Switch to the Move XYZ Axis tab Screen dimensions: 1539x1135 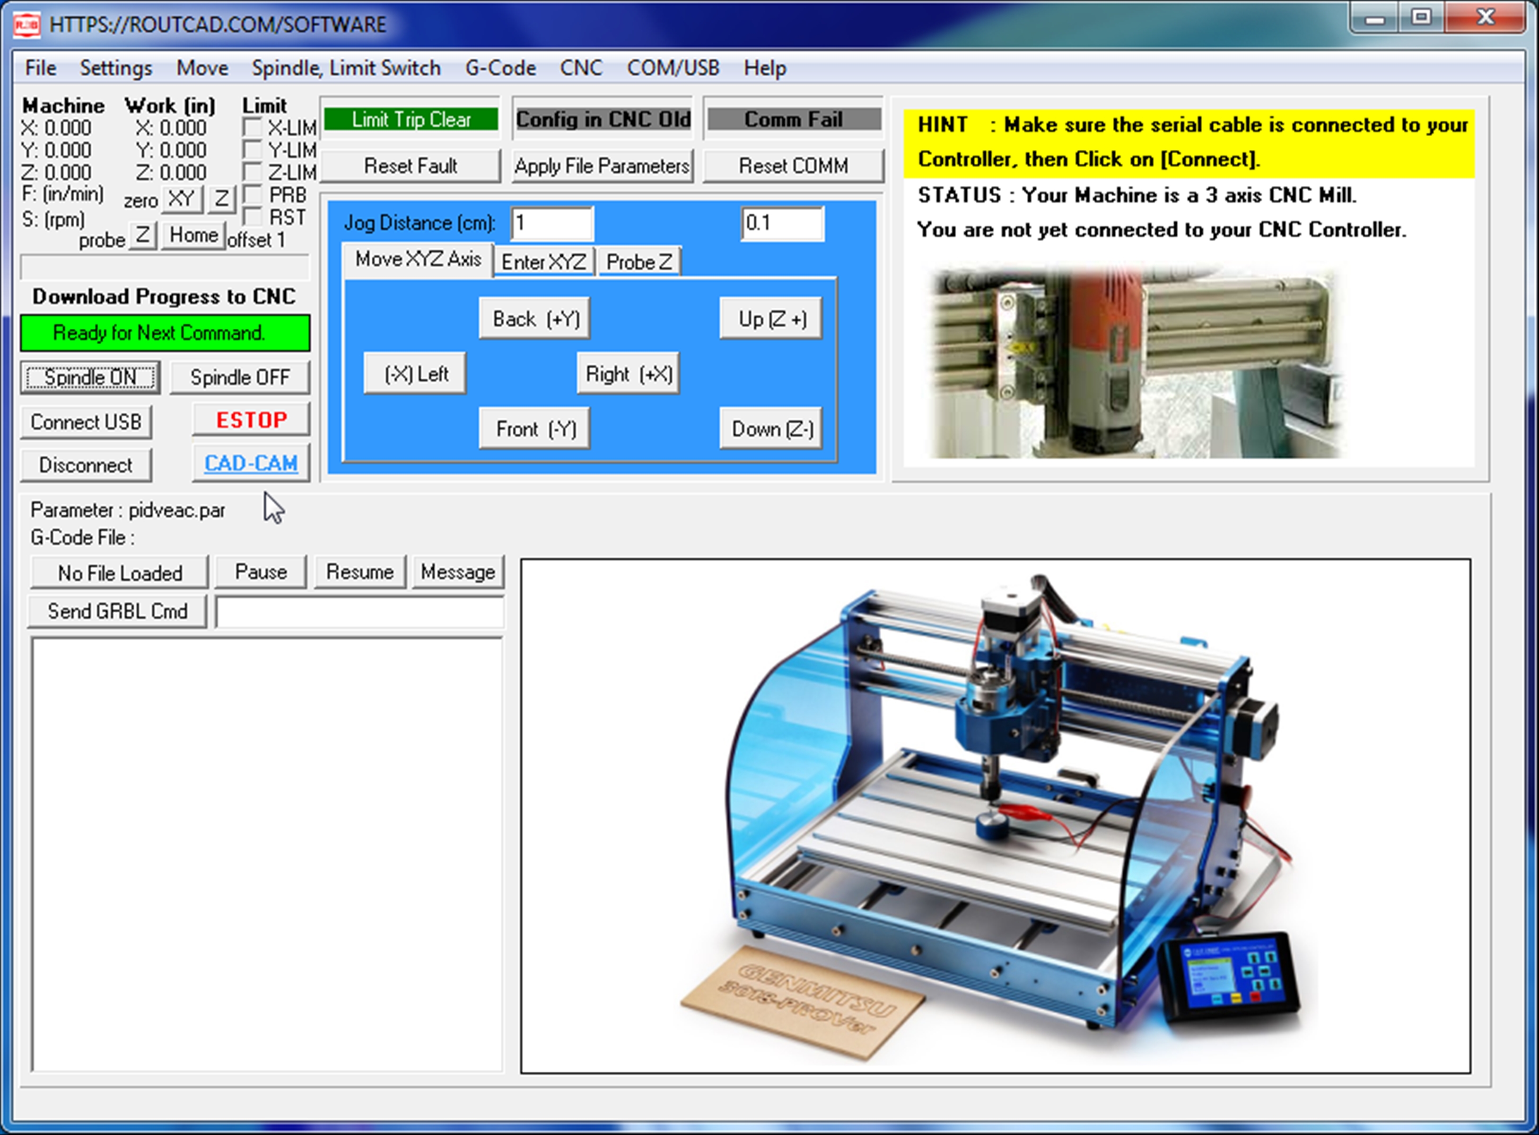click(x=418, y=260)
